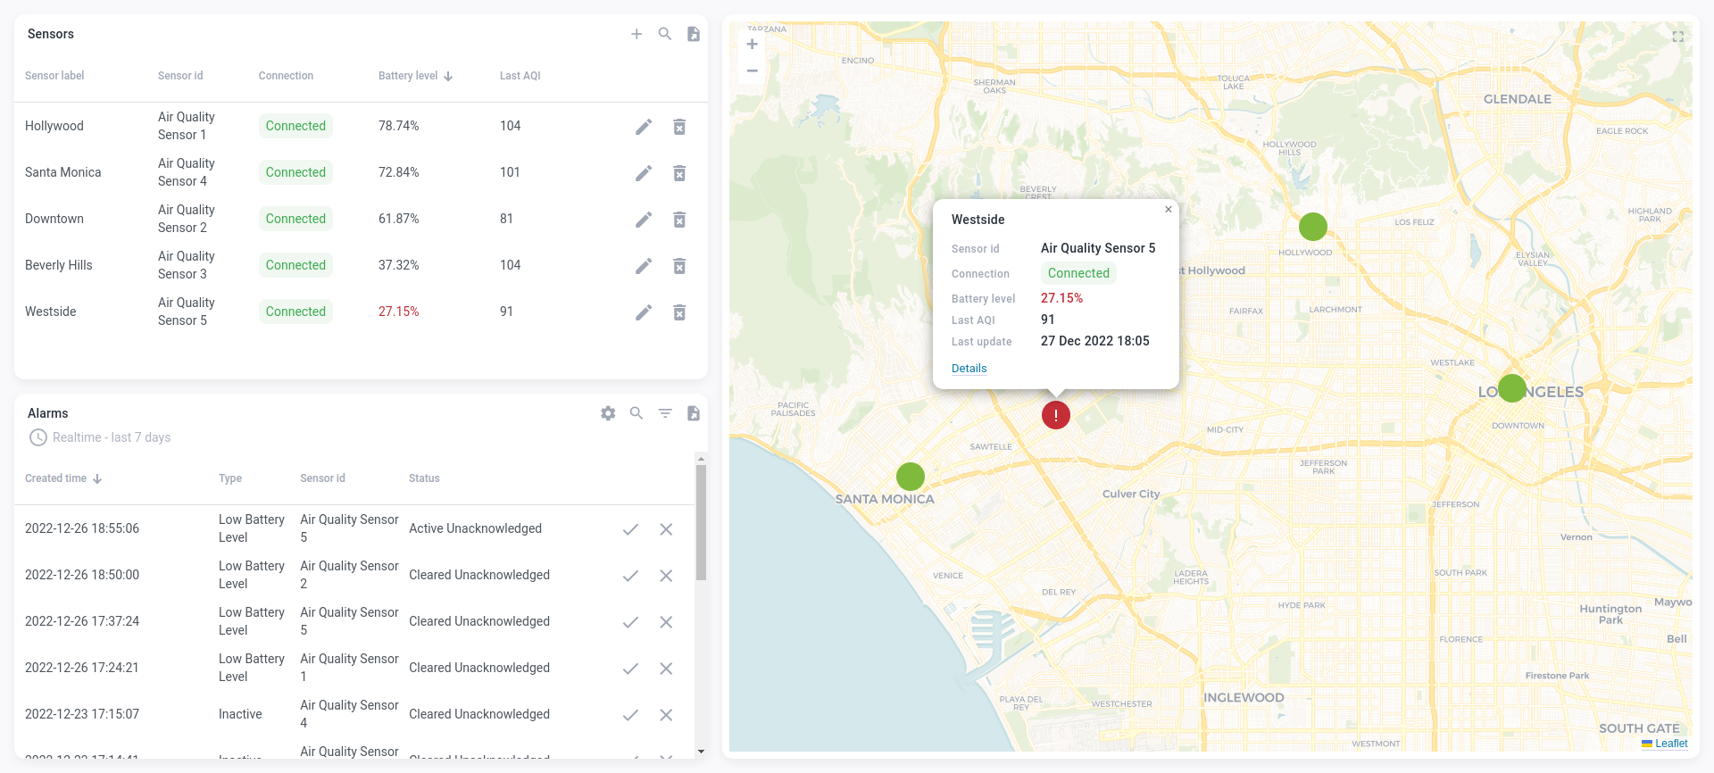Edit the Hollywood sensor entry
The image size is (1714, 773).
click(x=644, y=127)
